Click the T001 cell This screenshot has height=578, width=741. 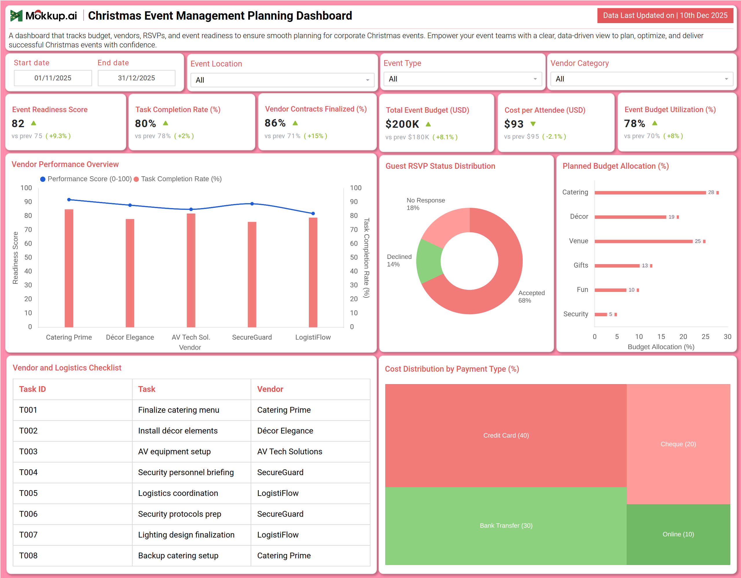[73, 410]
